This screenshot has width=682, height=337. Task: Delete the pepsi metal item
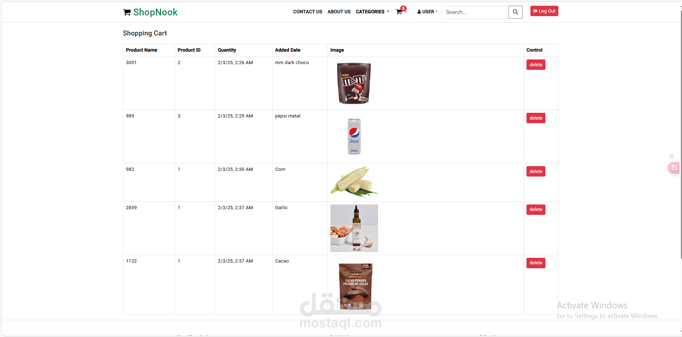(536, 118)
